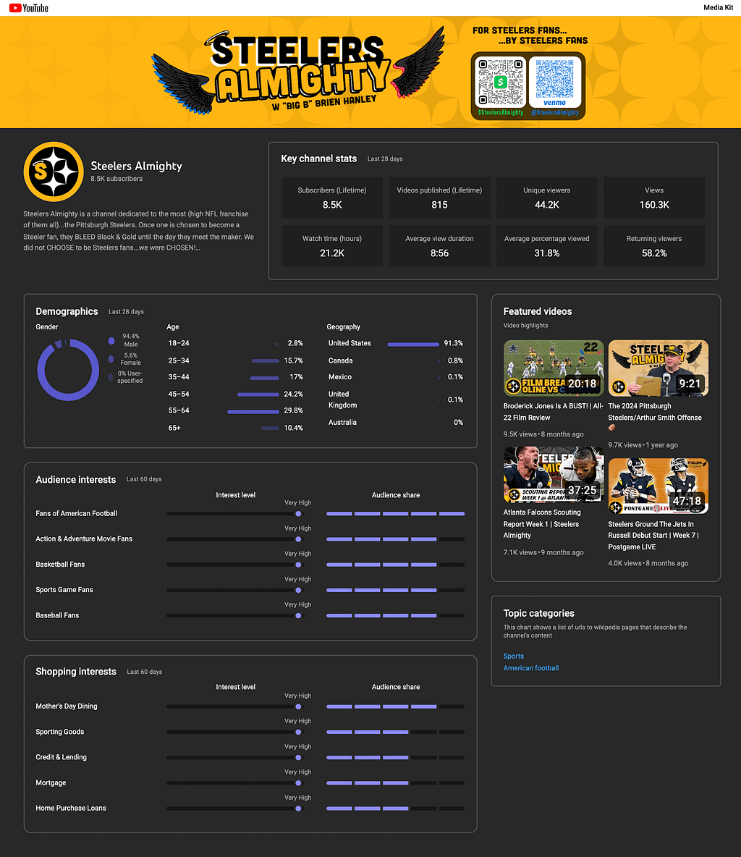Screen dimensions: 741x857
Task: Click the Media Kit label in header
Action: 718,8
